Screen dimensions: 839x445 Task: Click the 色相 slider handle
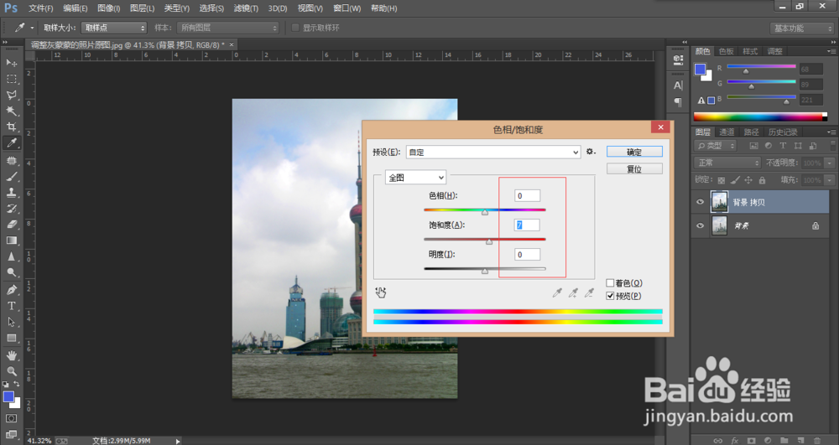coord(485,213)
